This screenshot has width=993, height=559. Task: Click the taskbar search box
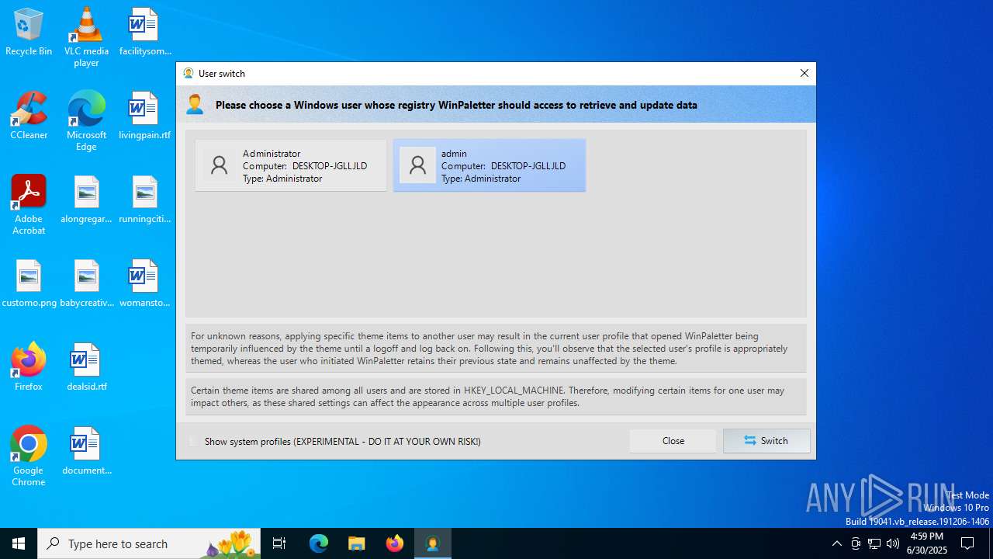coord(149,543)
